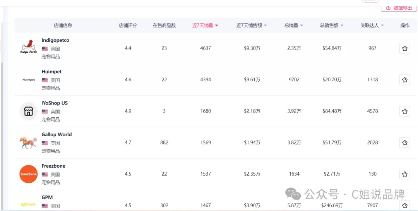418x211 pixels.
Task: Click the US flag under iYoShop US
Action: click(45, 112)
